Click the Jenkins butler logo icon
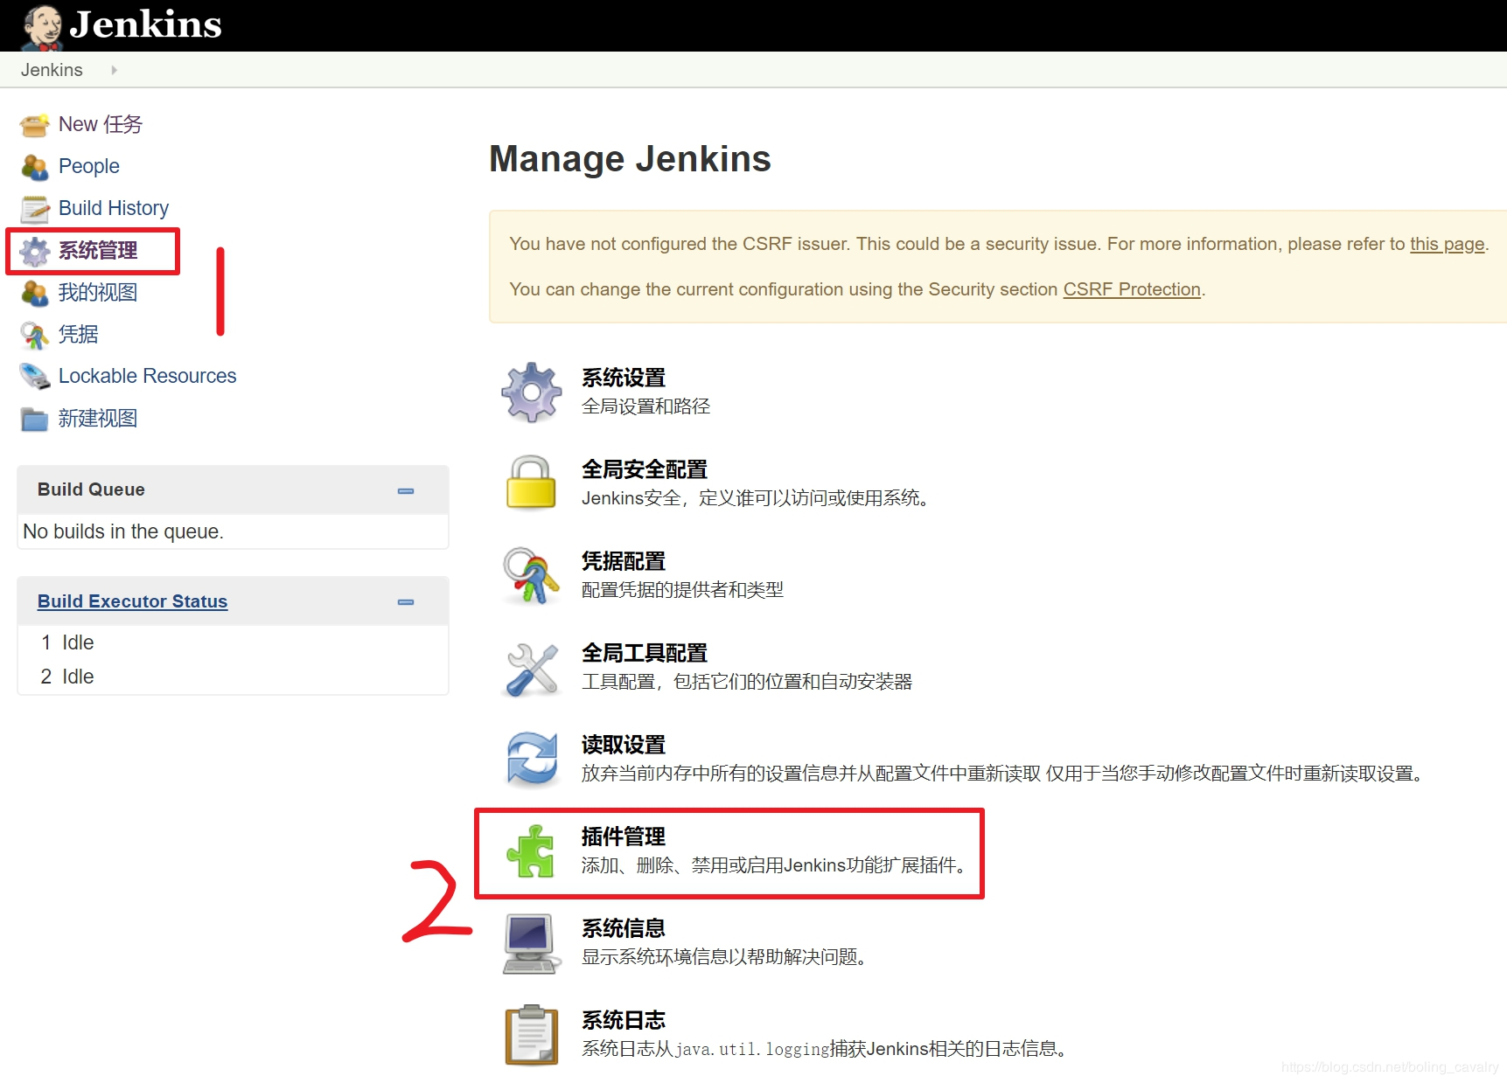 (42, 26)
